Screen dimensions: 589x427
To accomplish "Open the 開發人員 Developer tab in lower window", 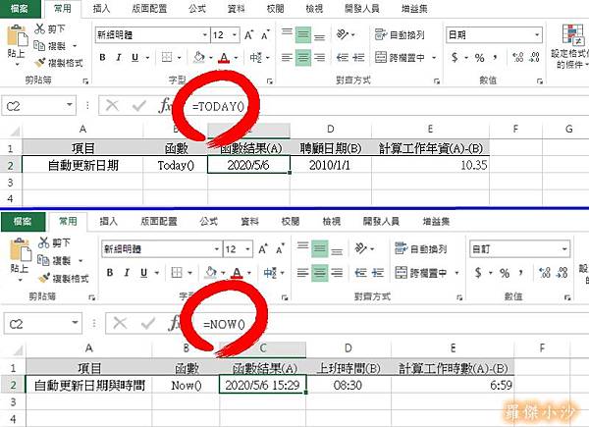I will click(381, 221).
